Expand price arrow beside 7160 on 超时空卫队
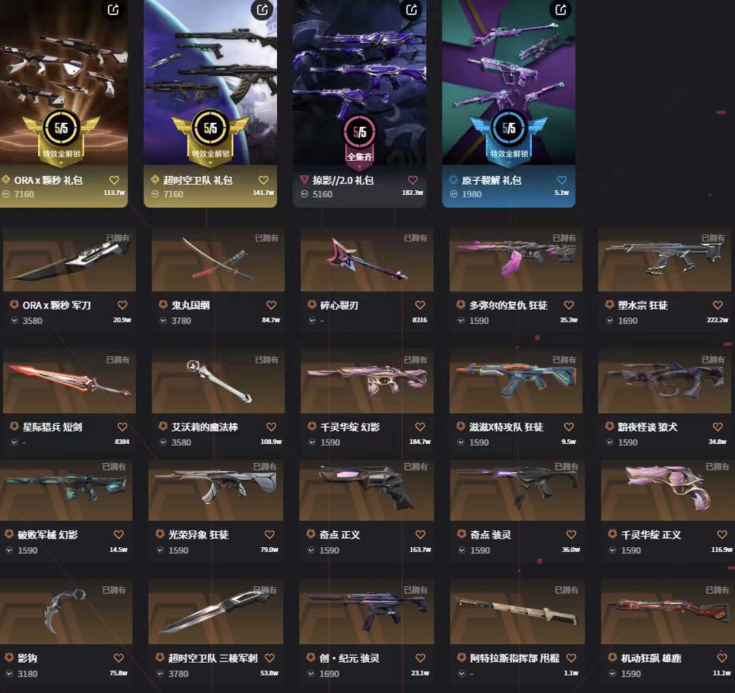The height and width of the screenshot is (693, 735). (x=155, y=194)
